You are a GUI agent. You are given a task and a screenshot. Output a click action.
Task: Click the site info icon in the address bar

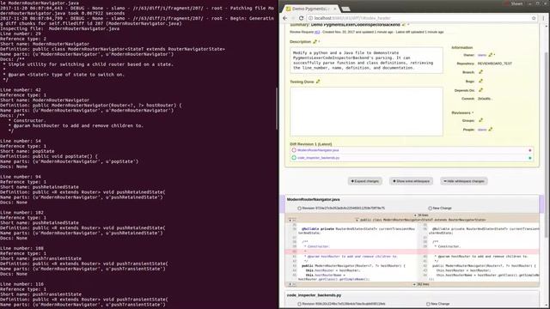(310, 18)
